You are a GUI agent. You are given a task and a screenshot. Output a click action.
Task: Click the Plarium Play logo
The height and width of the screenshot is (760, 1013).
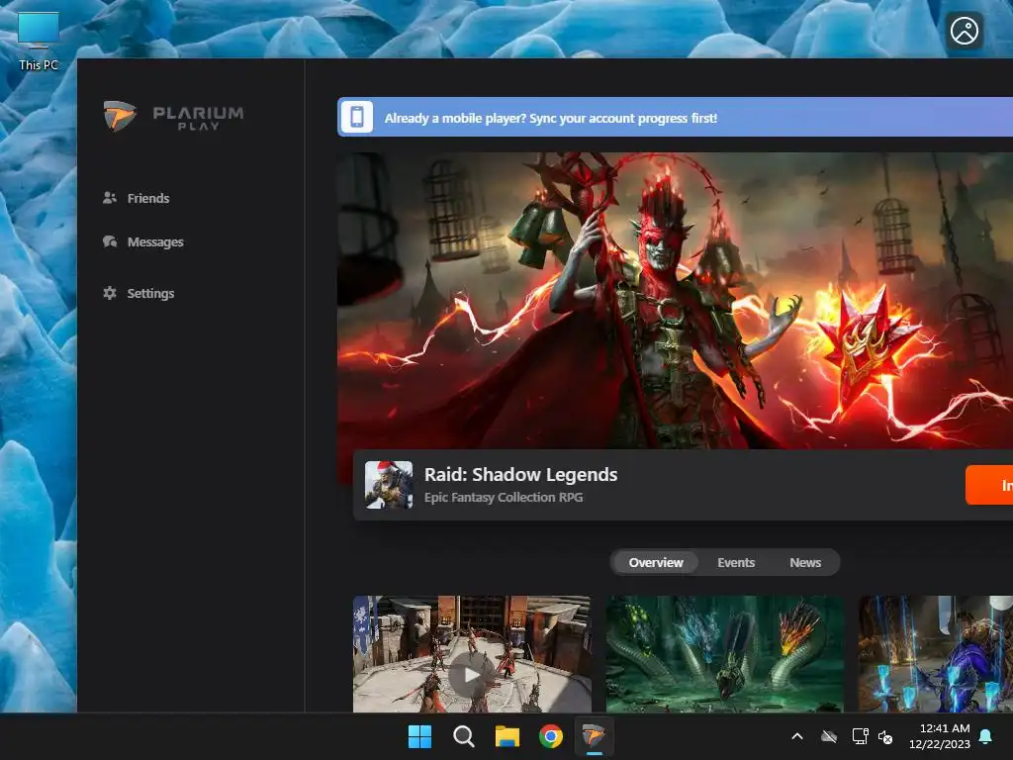173,117
